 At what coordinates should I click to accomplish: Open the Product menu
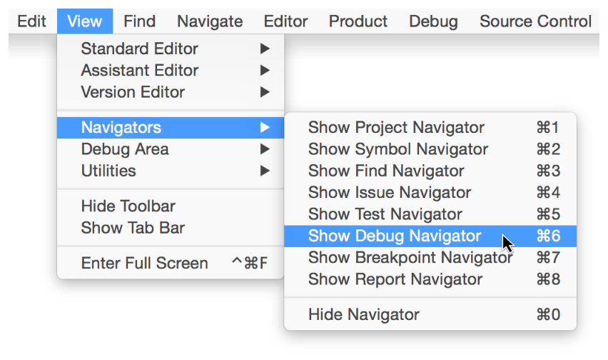click(x=358, y=21)
